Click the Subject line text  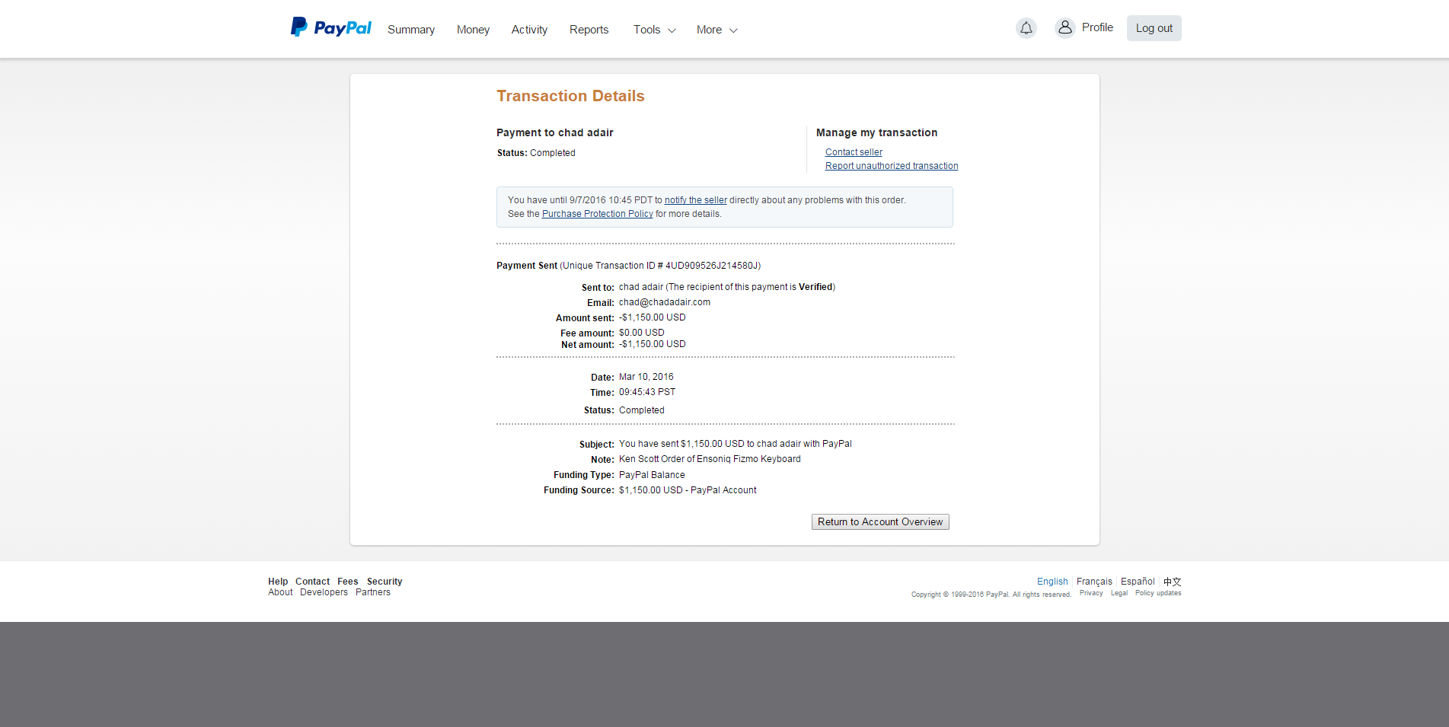[736, 444]
